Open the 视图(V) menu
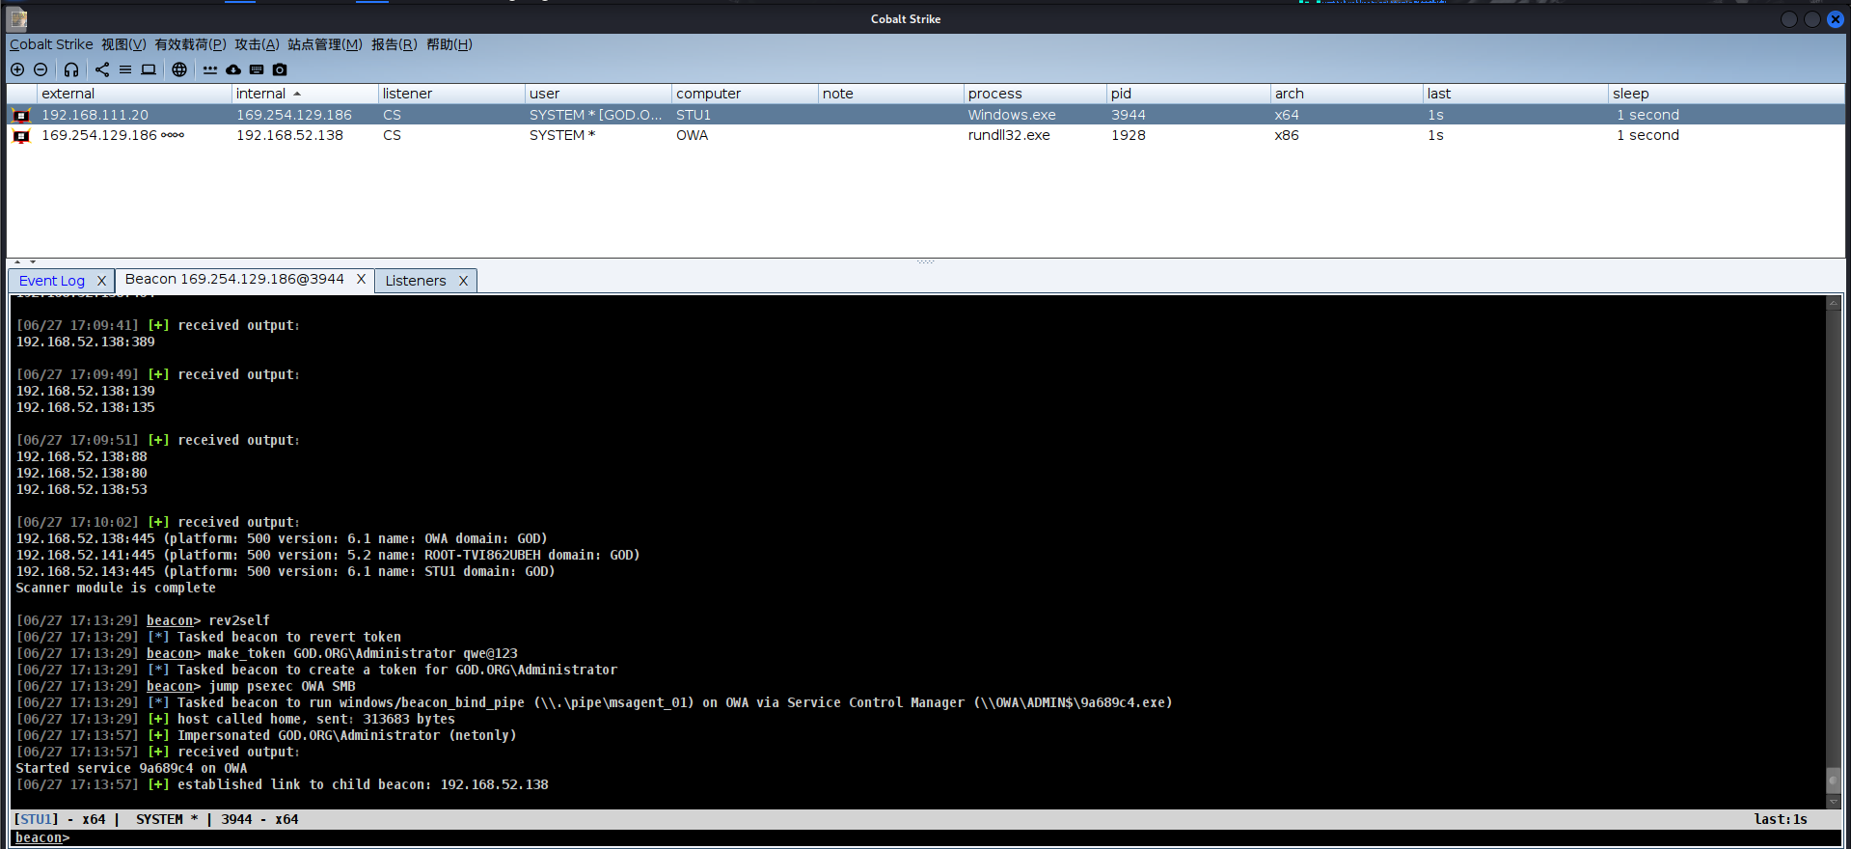 (x=123, y=44)
